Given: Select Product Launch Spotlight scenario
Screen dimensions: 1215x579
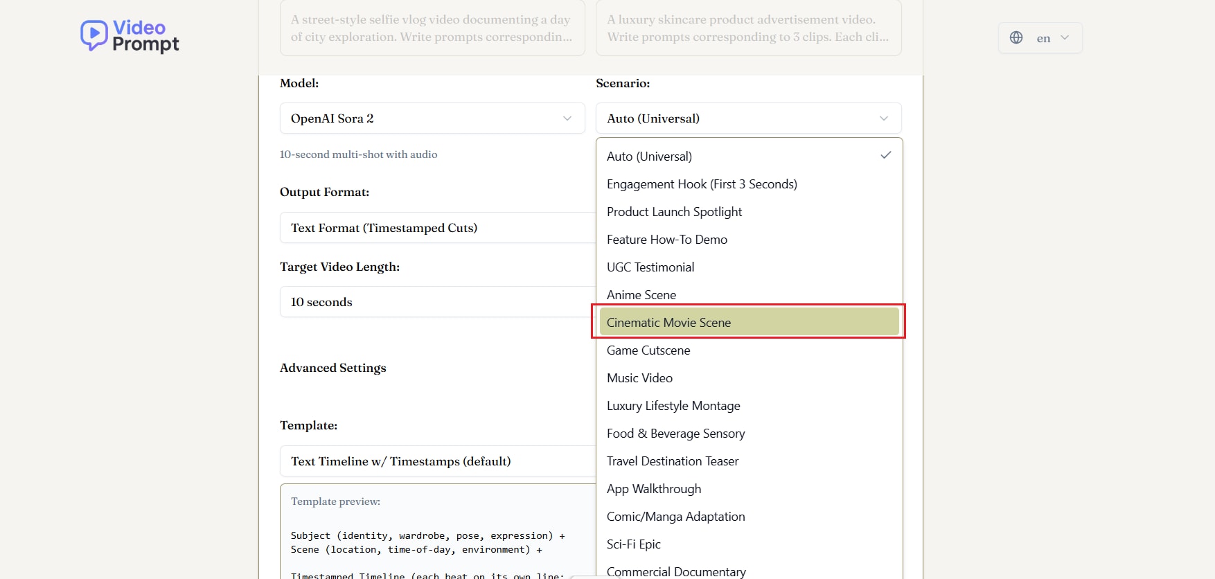Looking at the screenshot, I should pos(674,212).
